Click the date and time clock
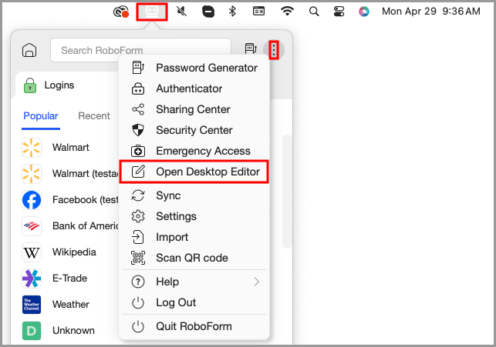The width and height of the screenshot is (496, 347). pos(431,12)
